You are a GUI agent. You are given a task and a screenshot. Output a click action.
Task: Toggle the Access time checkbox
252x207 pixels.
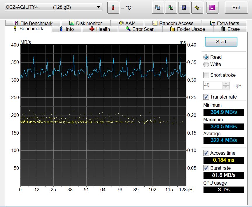coord(206,153)
